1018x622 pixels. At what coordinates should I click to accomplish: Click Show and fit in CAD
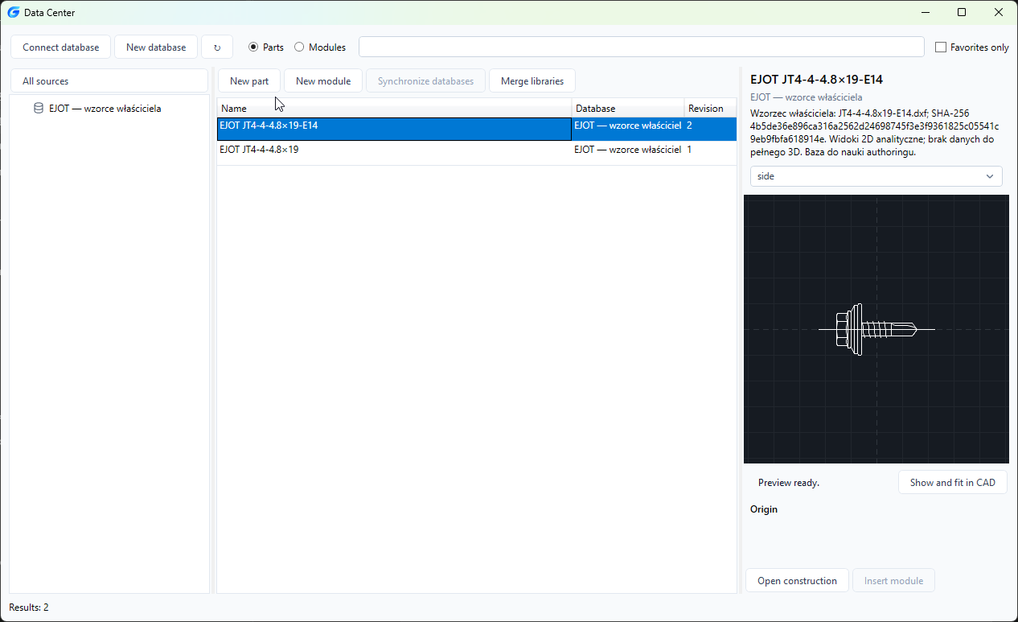[x=953, y=483]
